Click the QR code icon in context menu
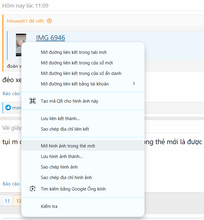 [x=32, y=101]
